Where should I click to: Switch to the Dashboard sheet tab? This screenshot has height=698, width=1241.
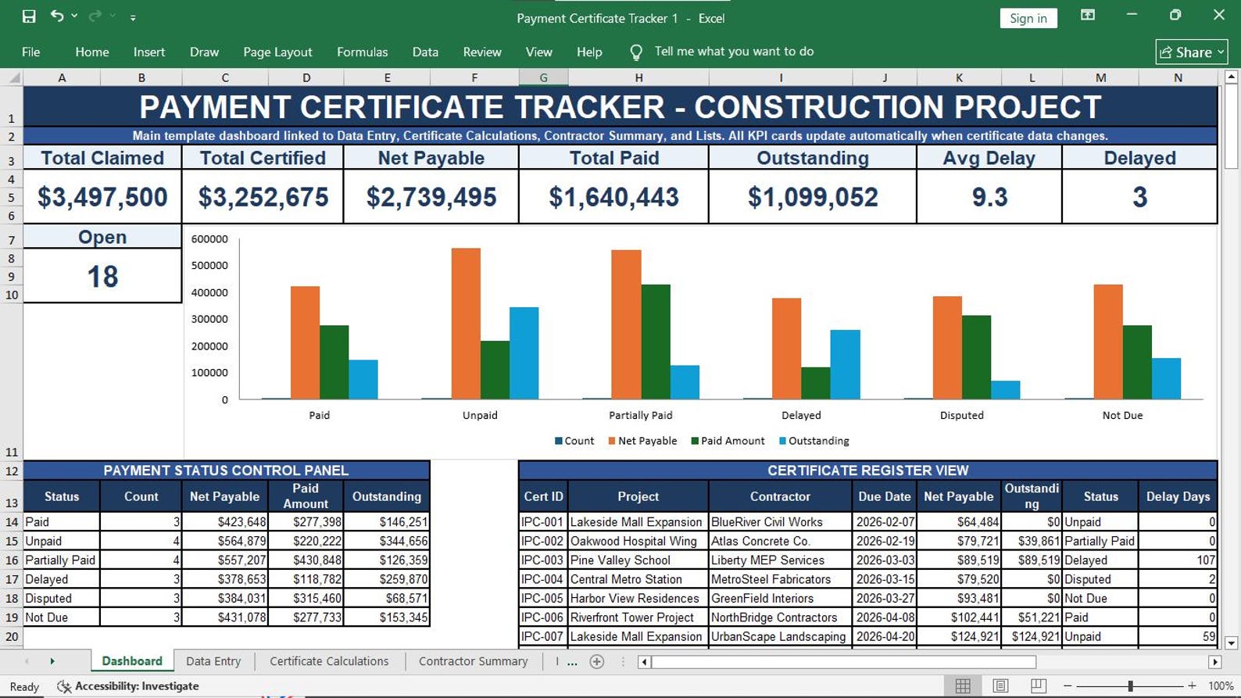click(132, 660)
